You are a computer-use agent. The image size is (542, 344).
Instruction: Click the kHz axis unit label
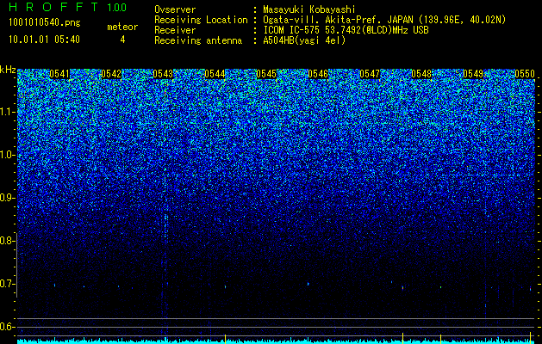coord(8,70)
